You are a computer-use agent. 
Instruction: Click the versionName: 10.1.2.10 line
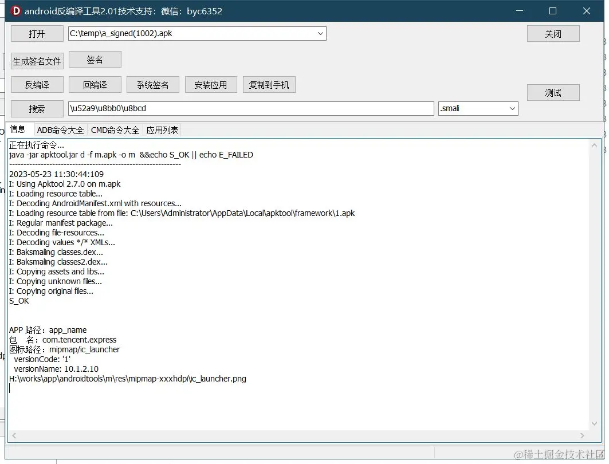coord(56,369)
